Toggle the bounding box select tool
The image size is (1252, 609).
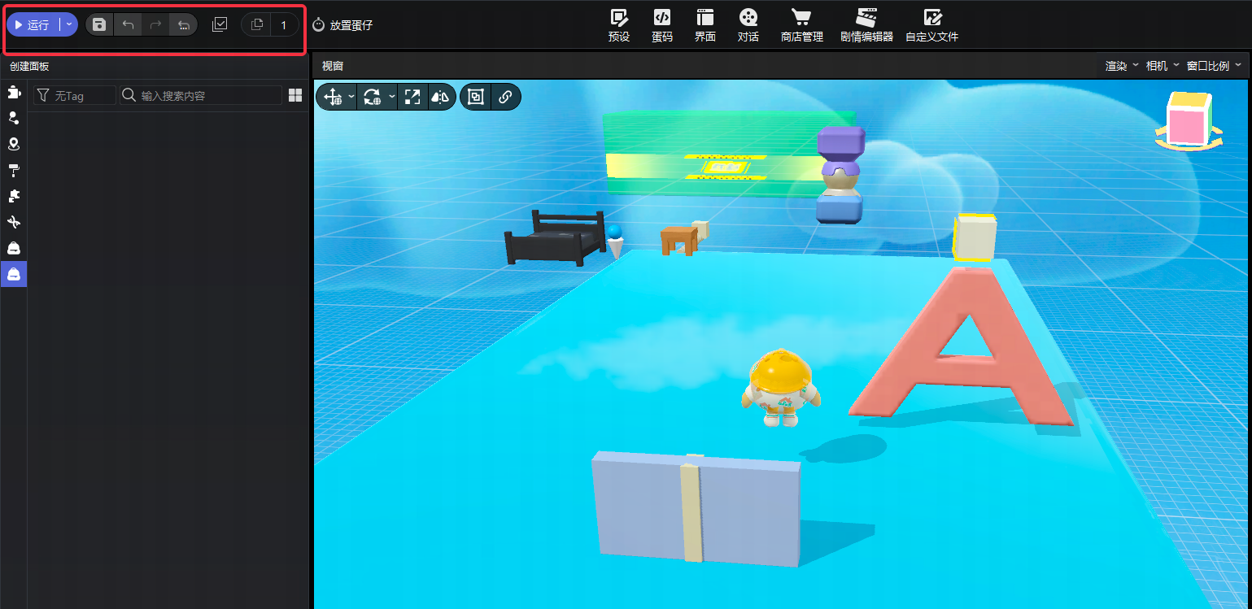pyautogui.click(x=476, y=97)
